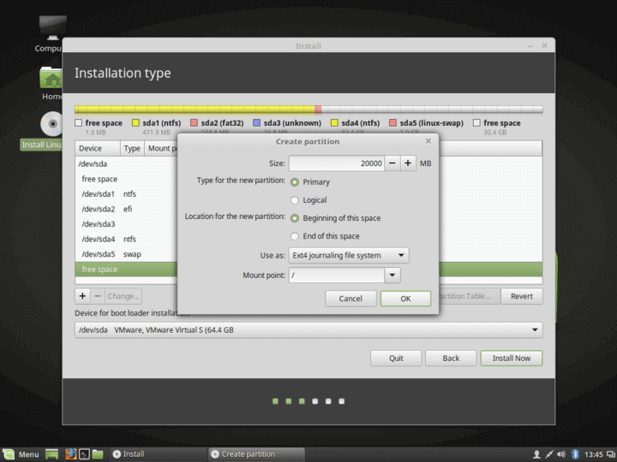Open the Mint Menu in the panel
The image size is (617, 462).
[21, 453]
